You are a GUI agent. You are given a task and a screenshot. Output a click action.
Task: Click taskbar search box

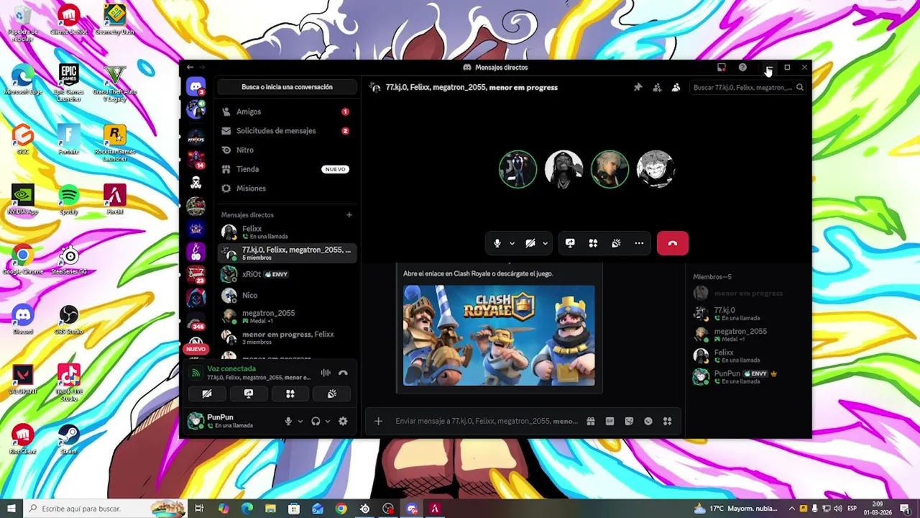[x=105, y=509]
